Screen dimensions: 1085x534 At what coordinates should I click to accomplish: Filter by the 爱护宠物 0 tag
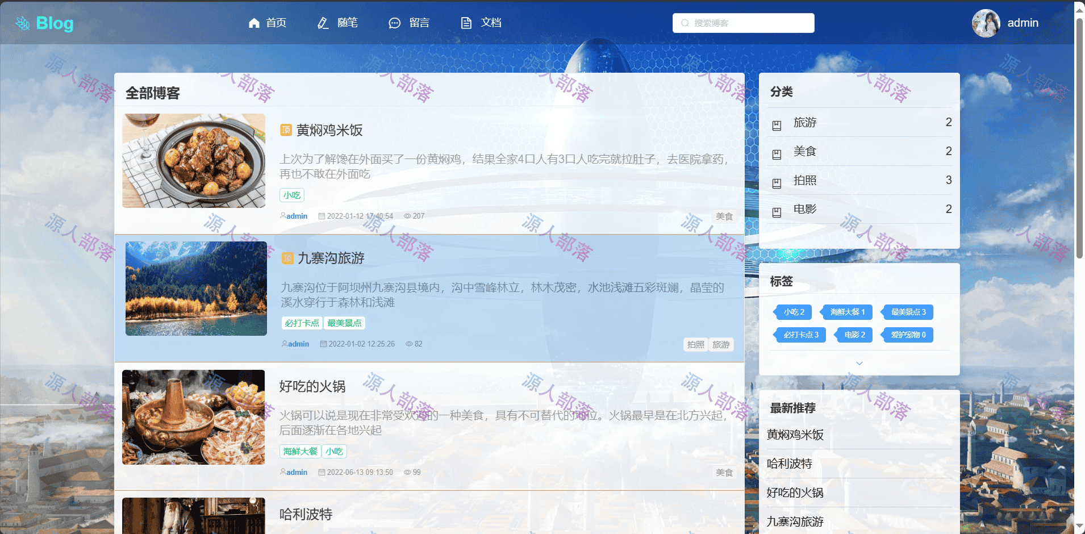(x=907, y=335)
